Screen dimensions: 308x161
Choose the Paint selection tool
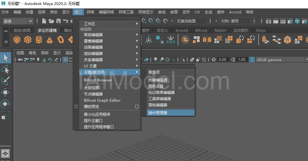pos(5,81)
